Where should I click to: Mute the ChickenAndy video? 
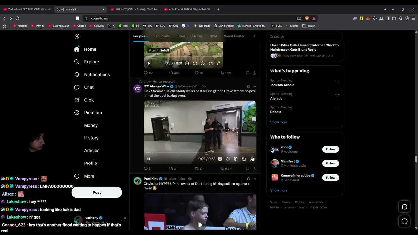click(228, 159)
